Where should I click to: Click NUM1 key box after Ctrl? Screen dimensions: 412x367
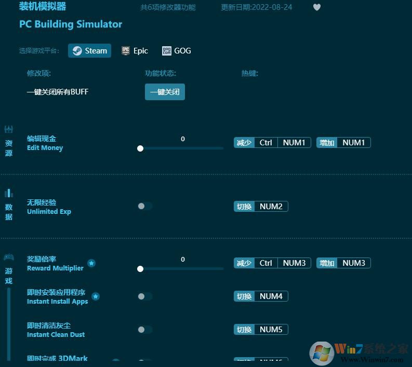click(294, 143)
